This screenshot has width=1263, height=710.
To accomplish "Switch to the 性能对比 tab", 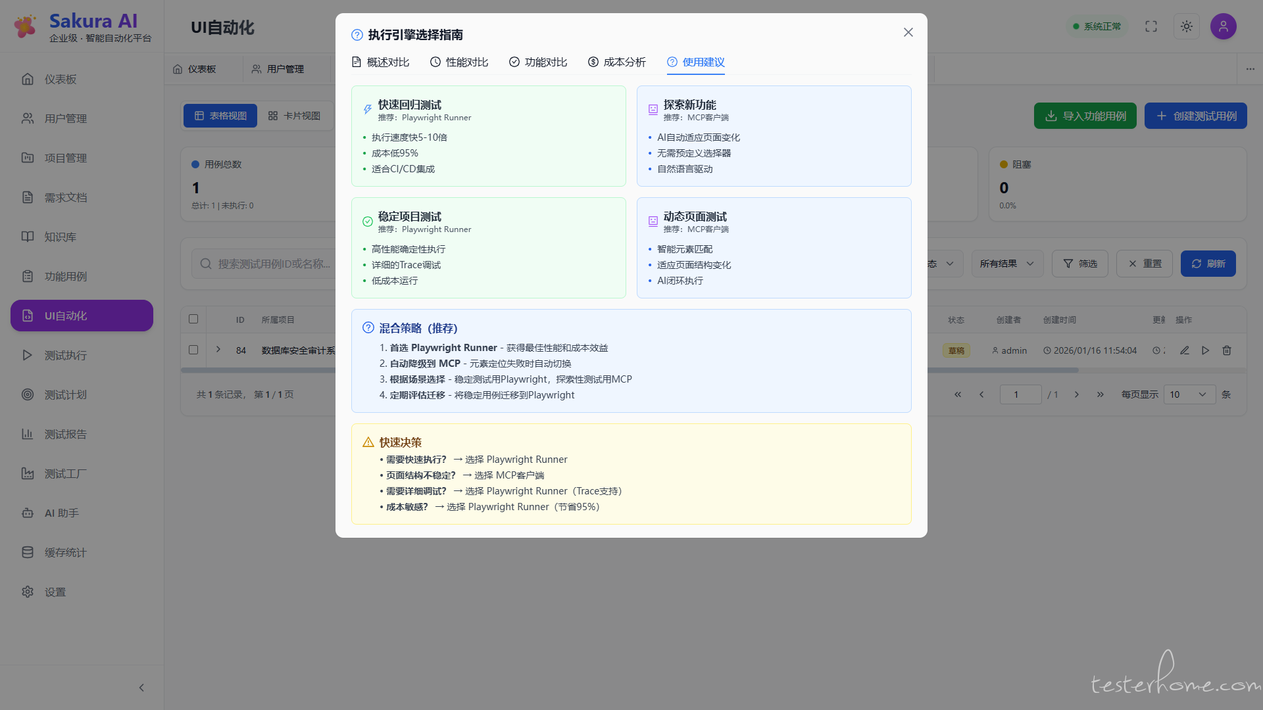I will (x=459, y=62).
